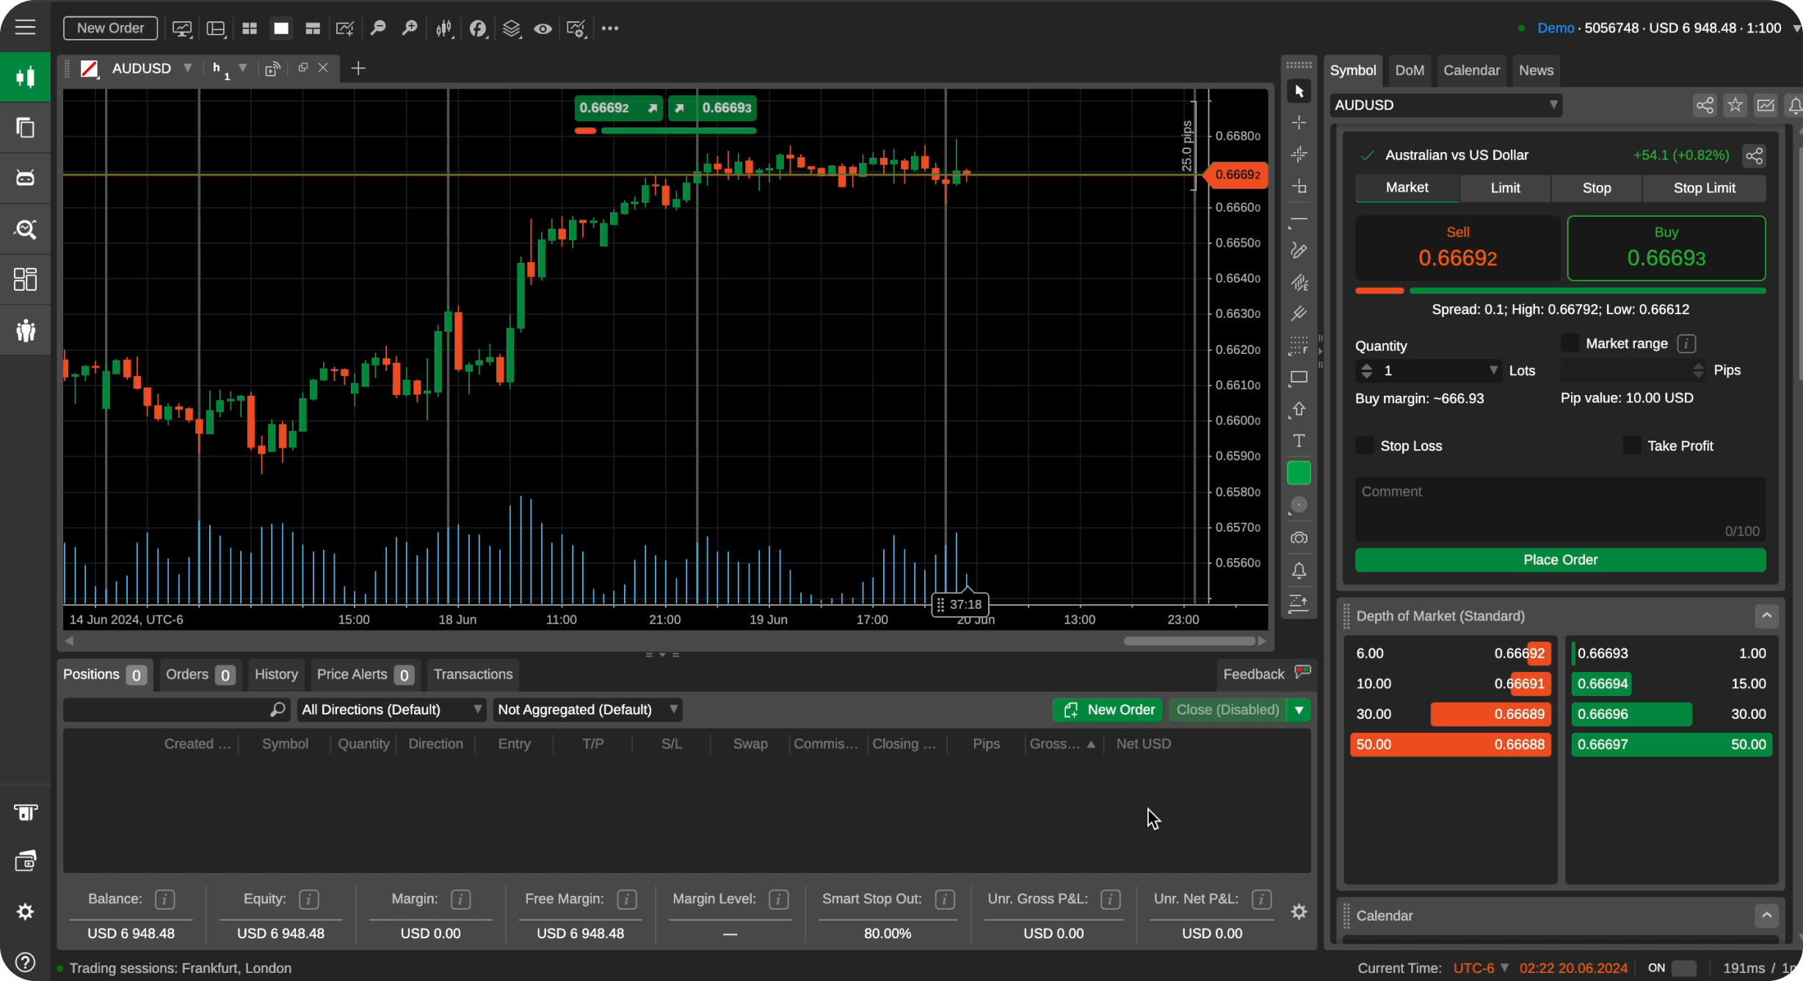Open the layers objects icon in toolbar

coord(512,29)
